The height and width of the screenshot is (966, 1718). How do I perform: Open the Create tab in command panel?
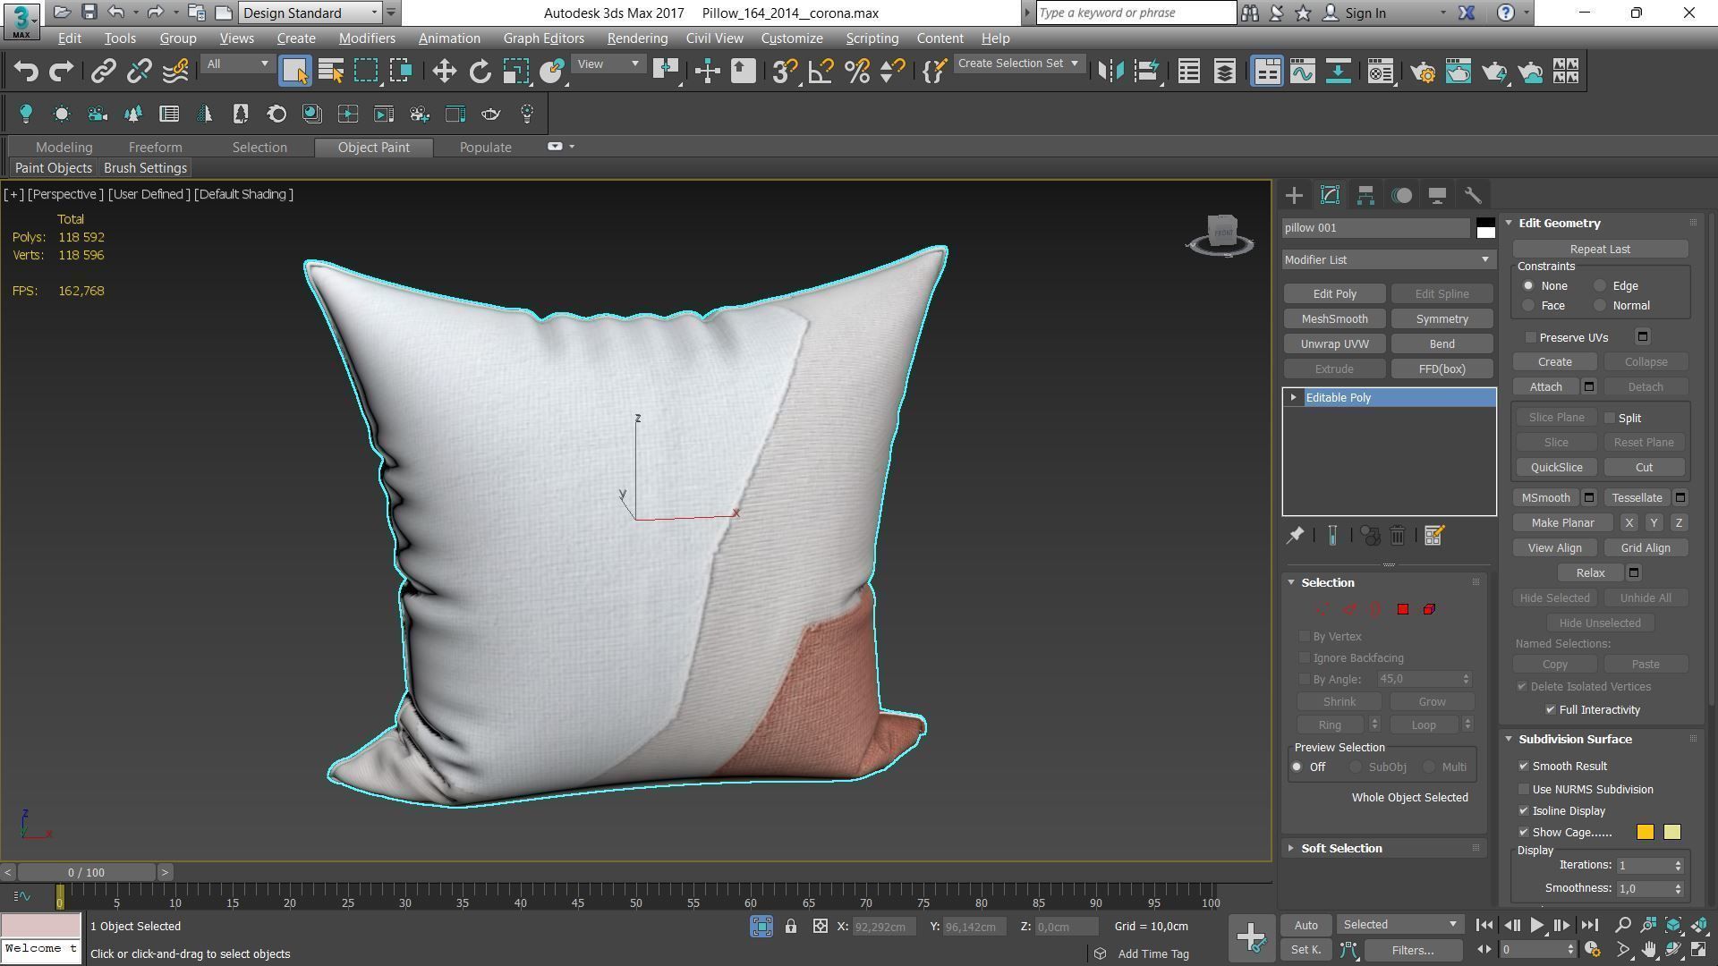[x=1294, y=195]
